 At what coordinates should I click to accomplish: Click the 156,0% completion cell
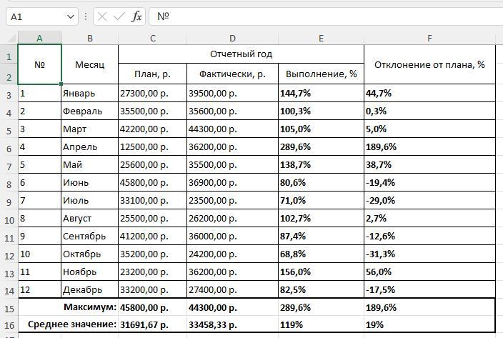[x=321, y=272]
